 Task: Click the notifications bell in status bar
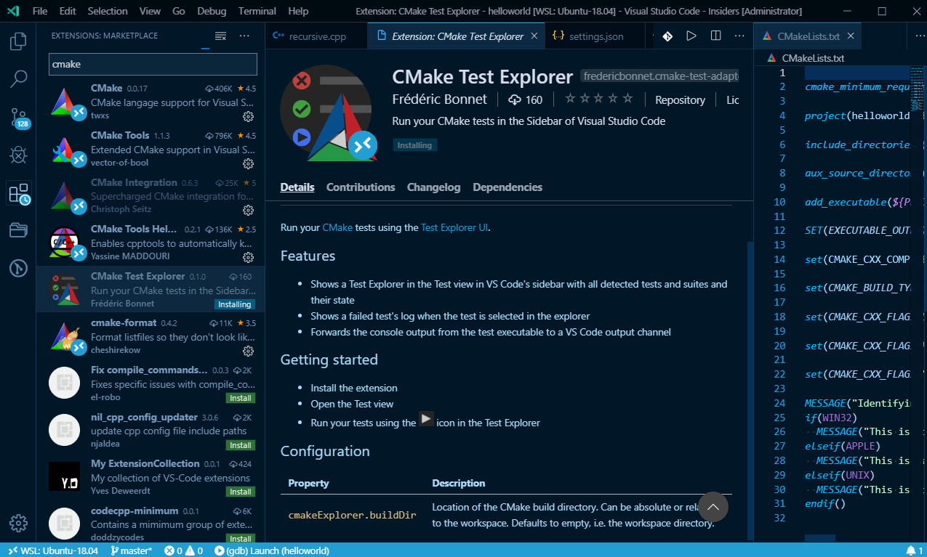914,550
